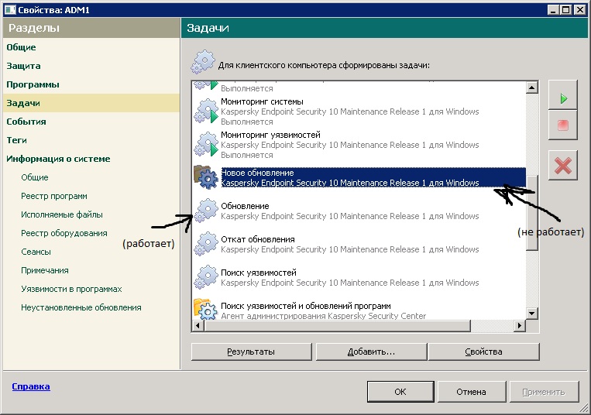Click the Добавить... button

click(x=371, y=352)
